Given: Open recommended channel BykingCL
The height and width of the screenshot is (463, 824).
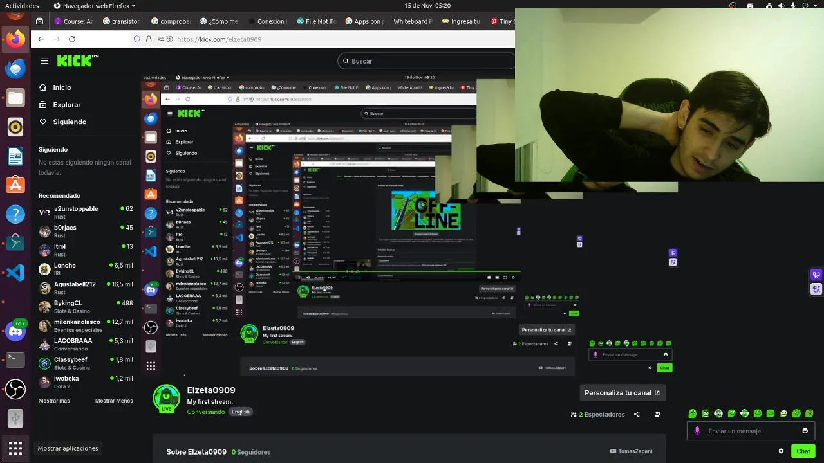Looking at the screenshot, I should 86,306.
